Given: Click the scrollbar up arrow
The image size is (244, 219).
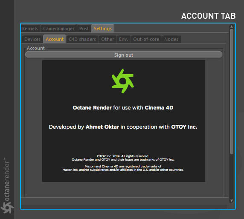Looking at the screenshot, I should [232, 27].
